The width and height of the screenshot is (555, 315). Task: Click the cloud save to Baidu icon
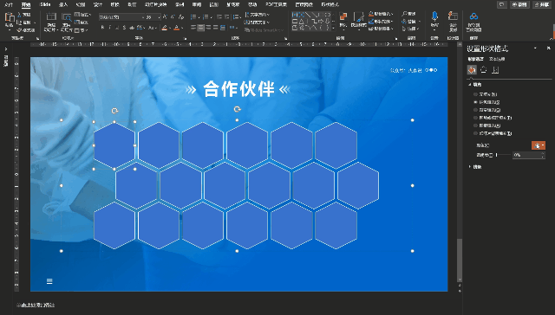coord(473,21)
